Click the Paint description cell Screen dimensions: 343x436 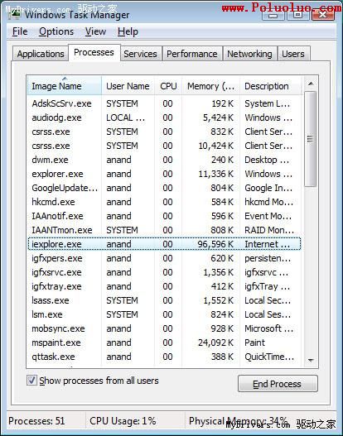(x=254, y=343)
